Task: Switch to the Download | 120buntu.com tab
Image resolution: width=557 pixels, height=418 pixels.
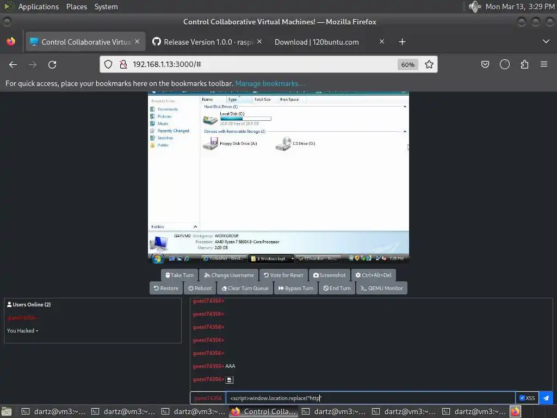Action: tap(329, 42)
